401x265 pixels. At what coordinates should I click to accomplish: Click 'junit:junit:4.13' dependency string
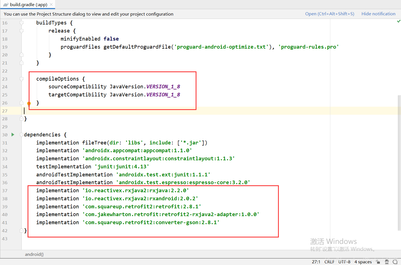[122, 167]
